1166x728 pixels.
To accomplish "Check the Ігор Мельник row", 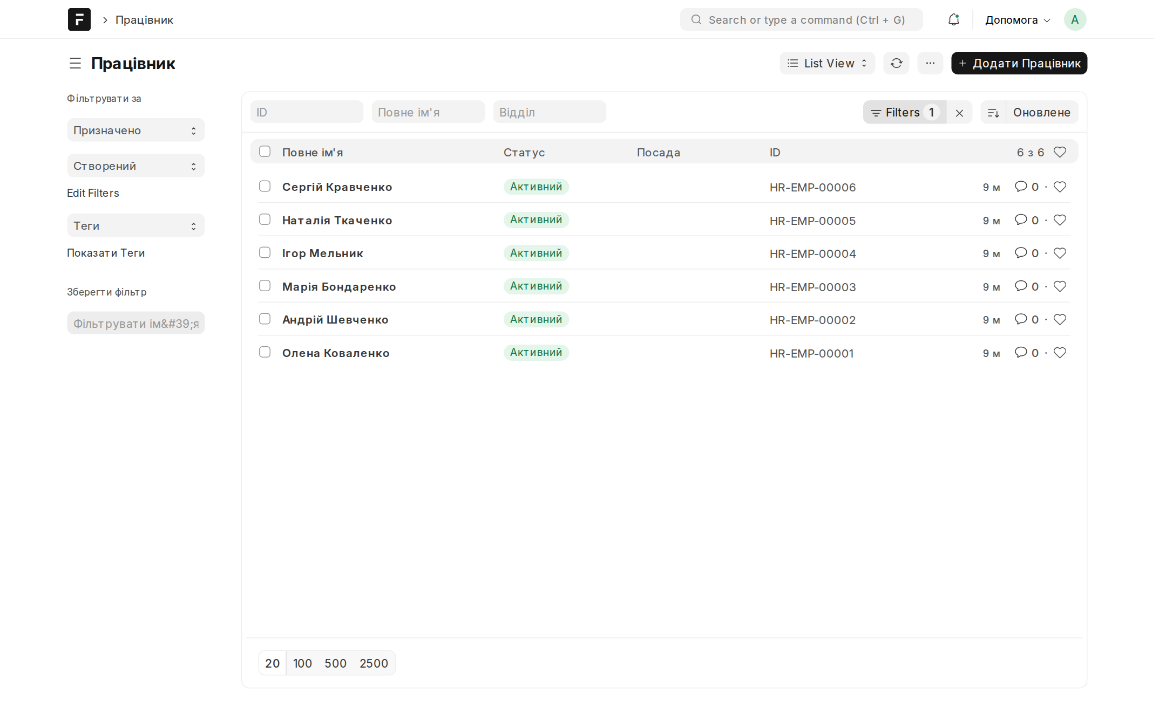I will coord(265,252).
